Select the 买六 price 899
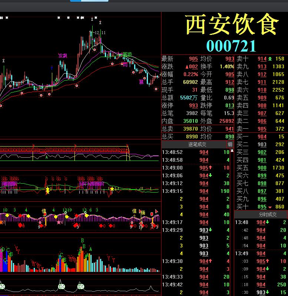 tap(262, 175)
